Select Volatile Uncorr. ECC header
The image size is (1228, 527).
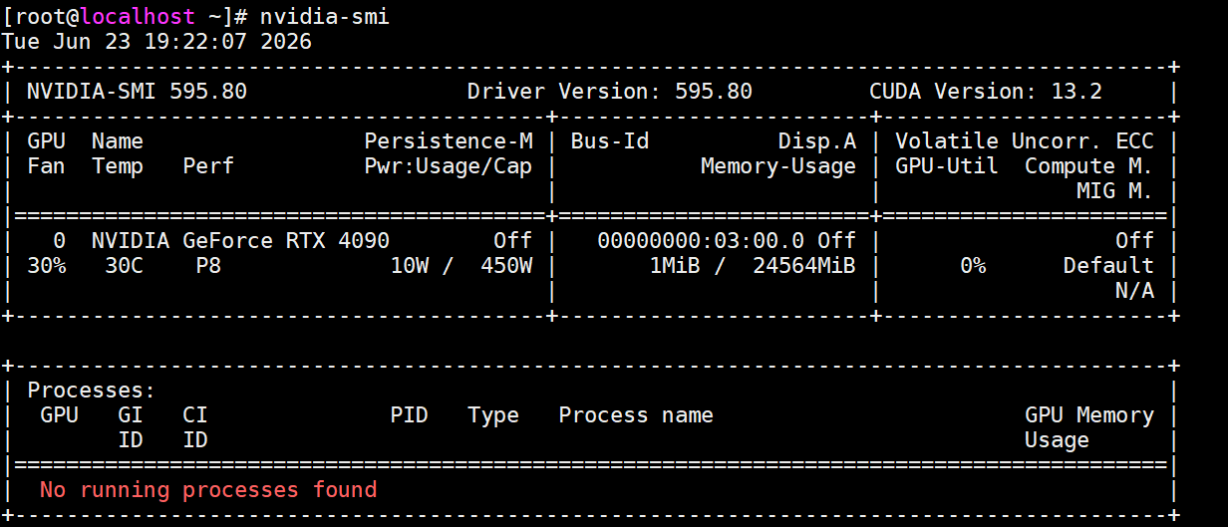pos(1025,141)
